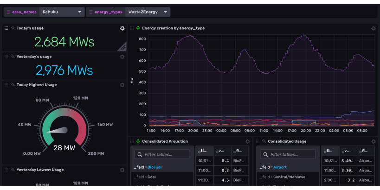Click drag handle of Consolidated Usage cell
This screenshot has height=190, width=380.
point(258,141)
